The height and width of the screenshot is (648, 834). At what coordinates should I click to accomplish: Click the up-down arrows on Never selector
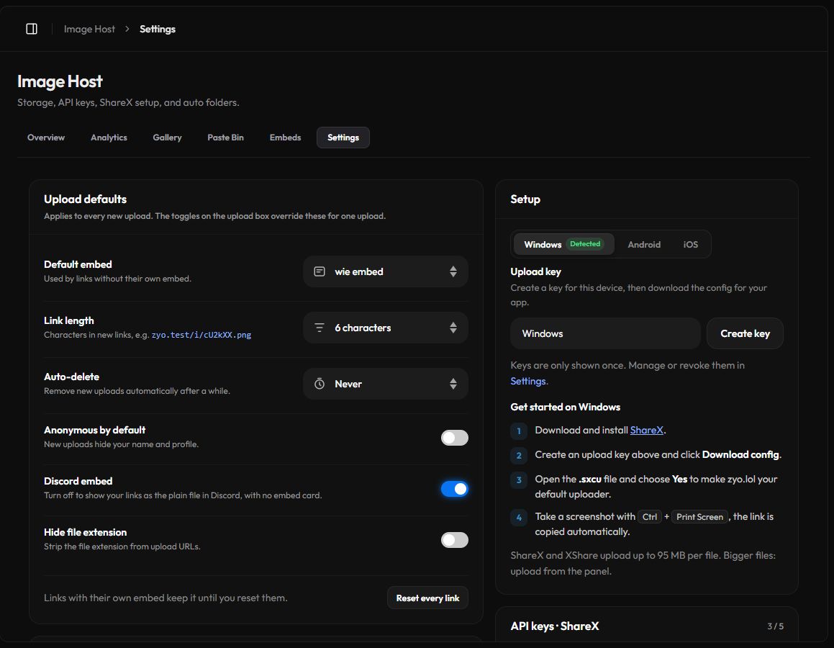[x=453, y=384]
